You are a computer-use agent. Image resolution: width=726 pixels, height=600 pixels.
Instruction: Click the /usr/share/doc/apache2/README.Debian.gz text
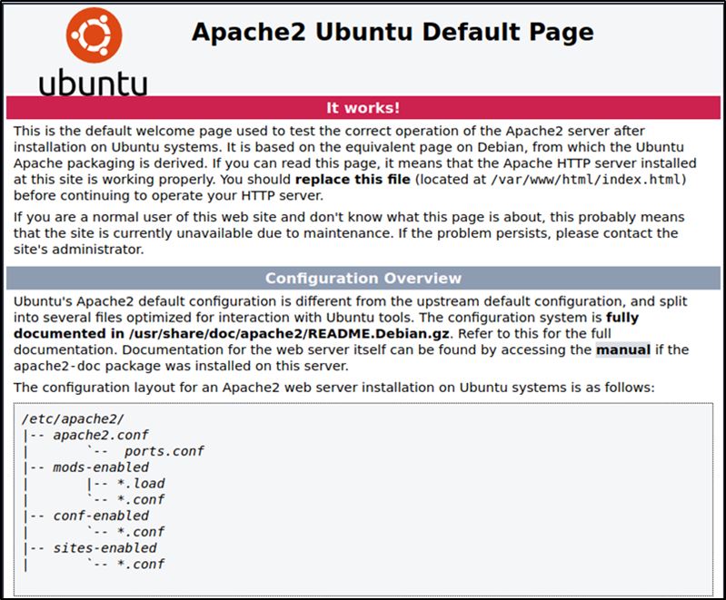[x=289, y=333]
